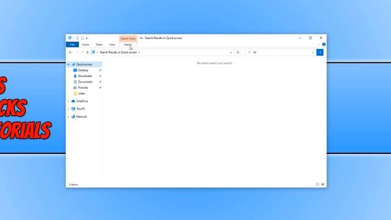
Task: Open the Desktop folder in sidebar
Action: coord(83,70)
